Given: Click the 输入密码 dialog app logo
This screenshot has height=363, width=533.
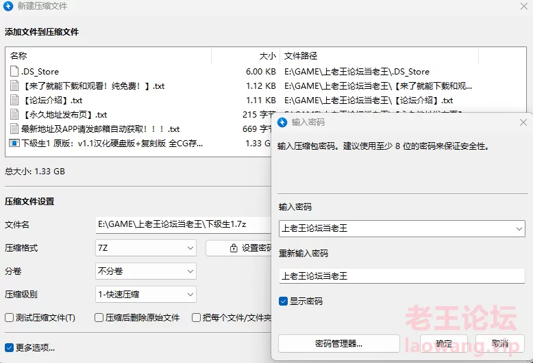Looking at the screenshot, I should (x=282, y=122).
